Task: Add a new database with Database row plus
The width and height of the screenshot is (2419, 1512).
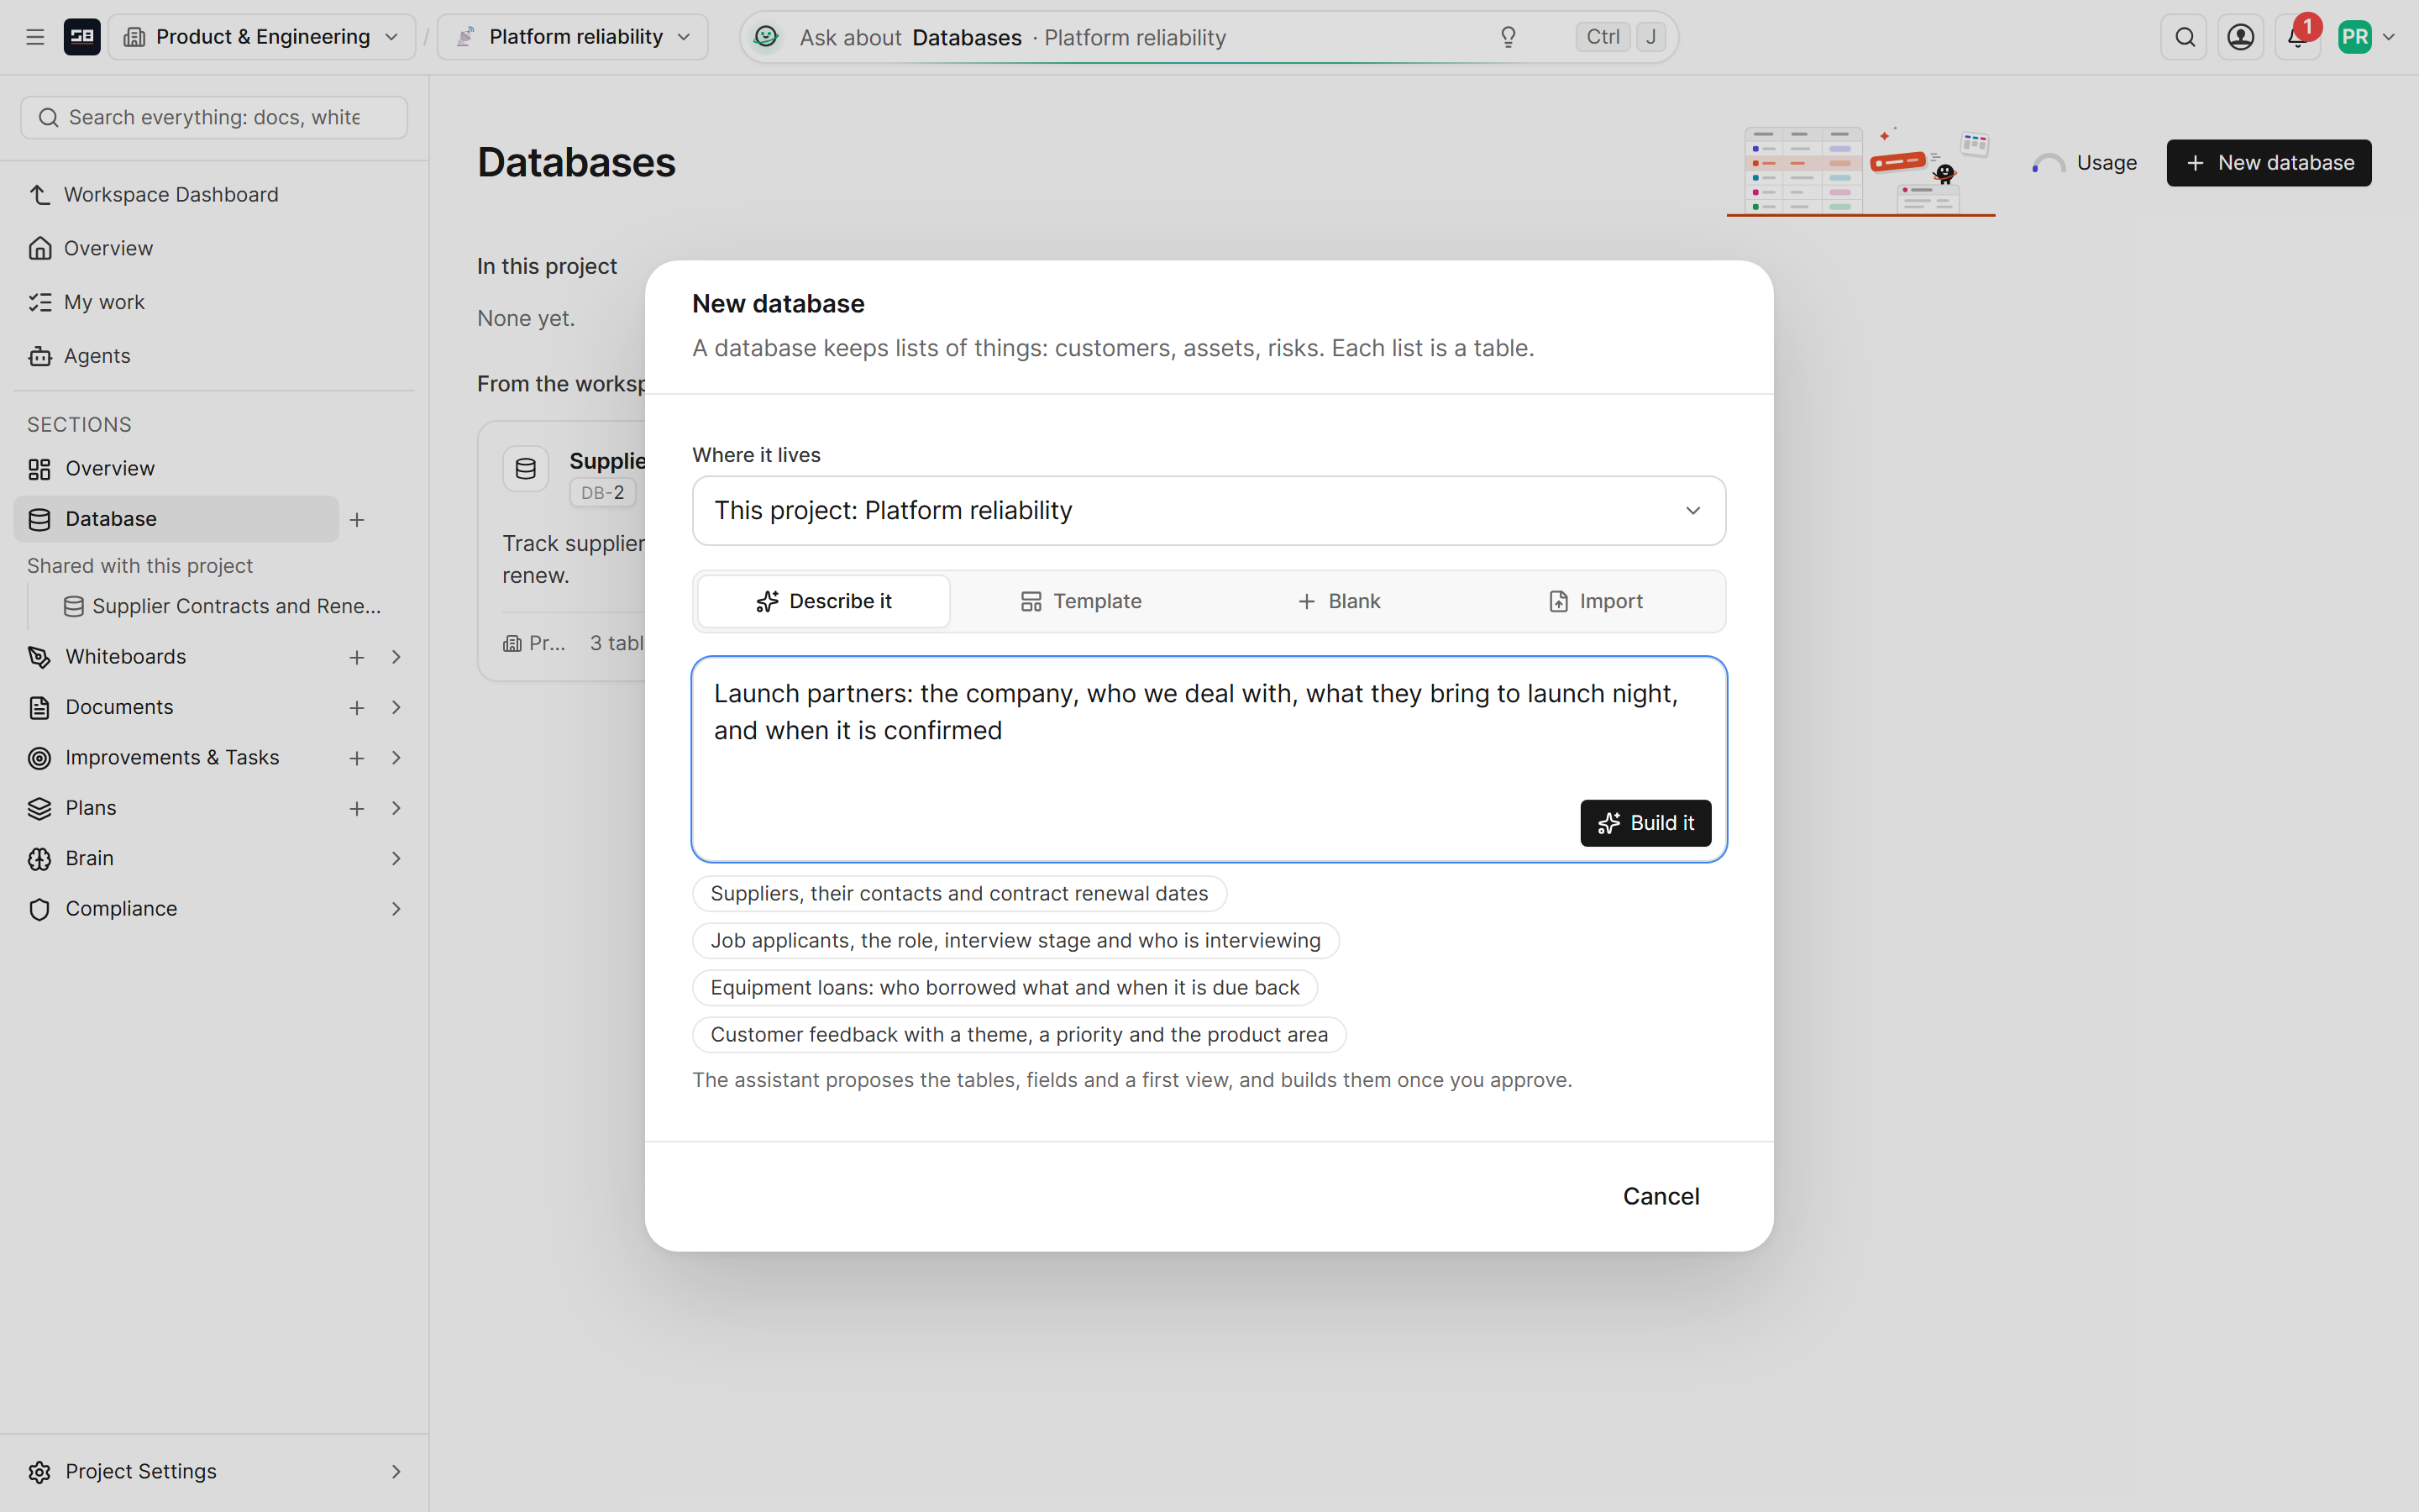Action: tap(357, 519)
